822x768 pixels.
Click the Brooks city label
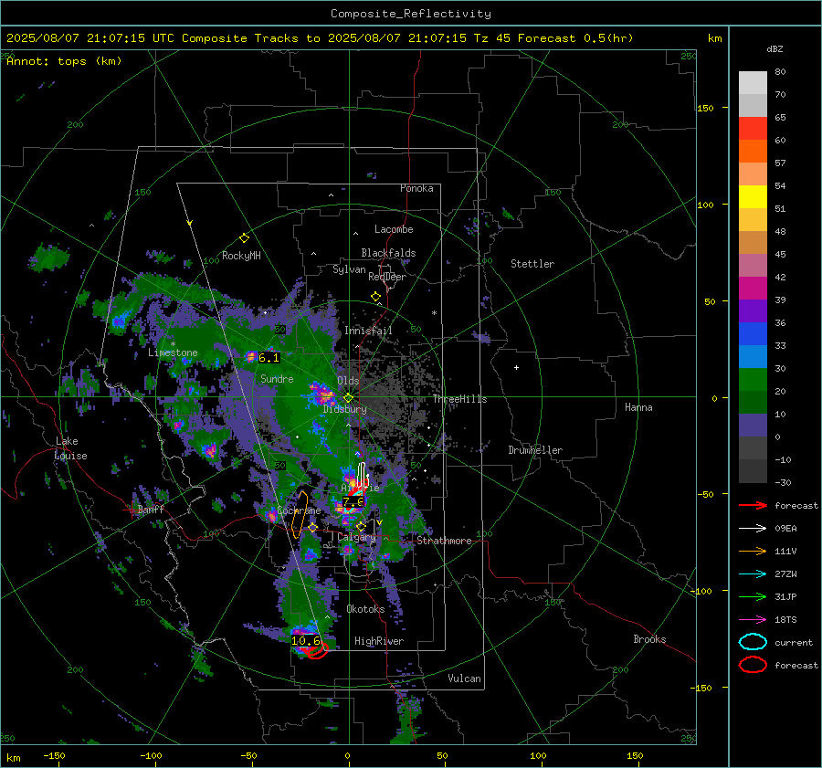(649, 639)
